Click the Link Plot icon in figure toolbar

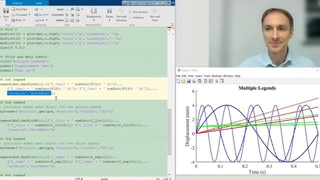(x=199, y=81)
